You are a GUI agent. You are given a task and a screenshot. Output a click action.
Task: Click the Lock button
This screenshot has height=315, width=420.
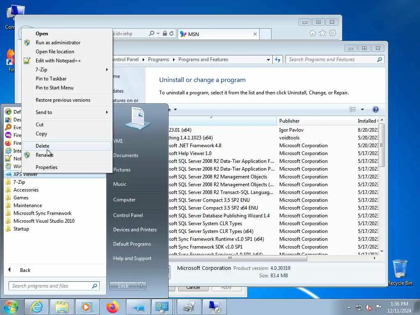[123, 286]
